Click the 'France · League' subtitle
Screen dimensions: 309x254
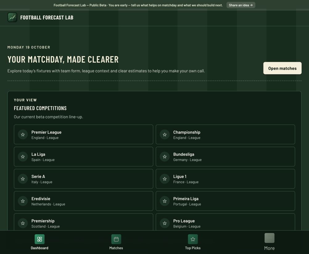pos(186,182)
